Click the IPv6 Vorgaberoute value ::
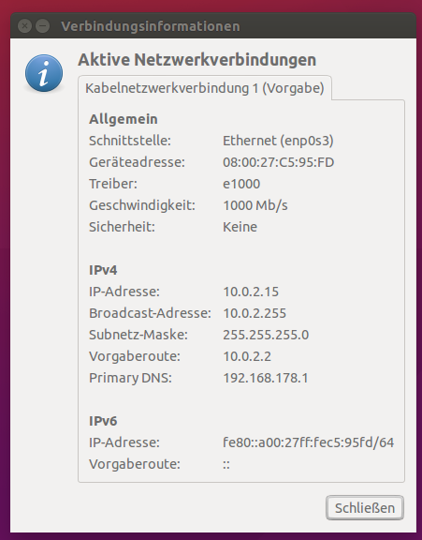Image resolution: width=422 pixels, height=540 pixels. pyautogui.click(x=226, y=465)
